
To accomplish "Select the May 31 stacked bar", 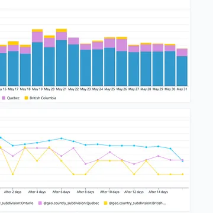I will (x=182, y=67).
